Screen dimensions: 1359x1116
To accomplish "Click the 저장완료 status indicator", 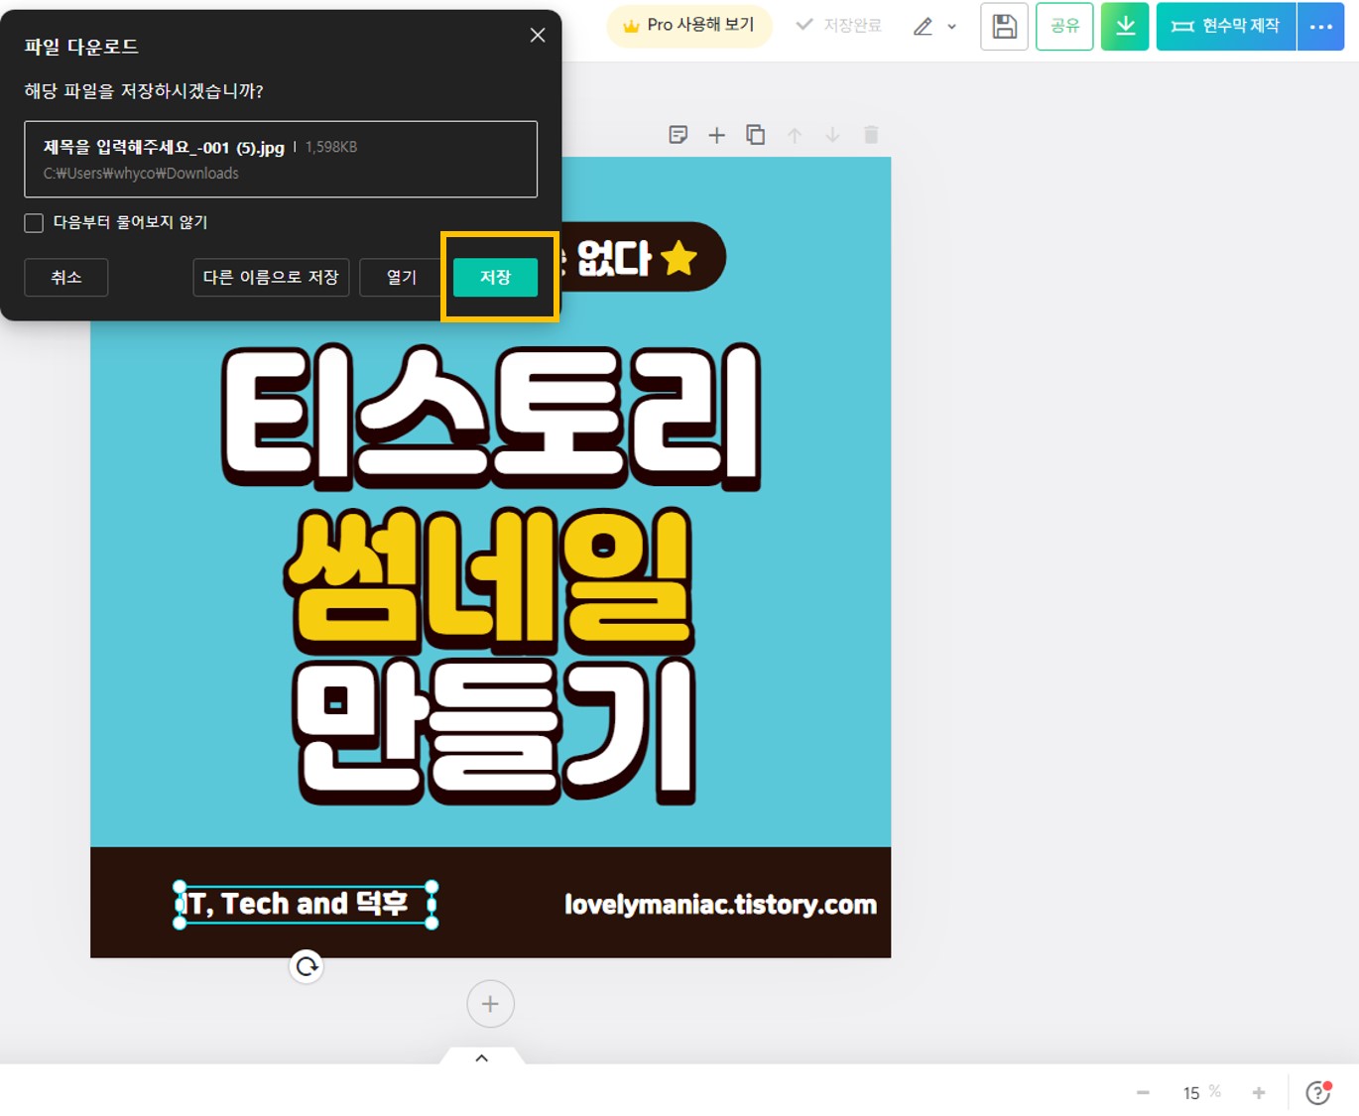I will tap(839, 25).
